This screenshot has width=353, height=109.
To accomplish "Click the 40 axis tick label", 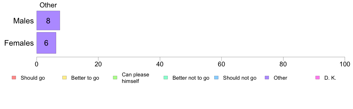I will point(160,64).
